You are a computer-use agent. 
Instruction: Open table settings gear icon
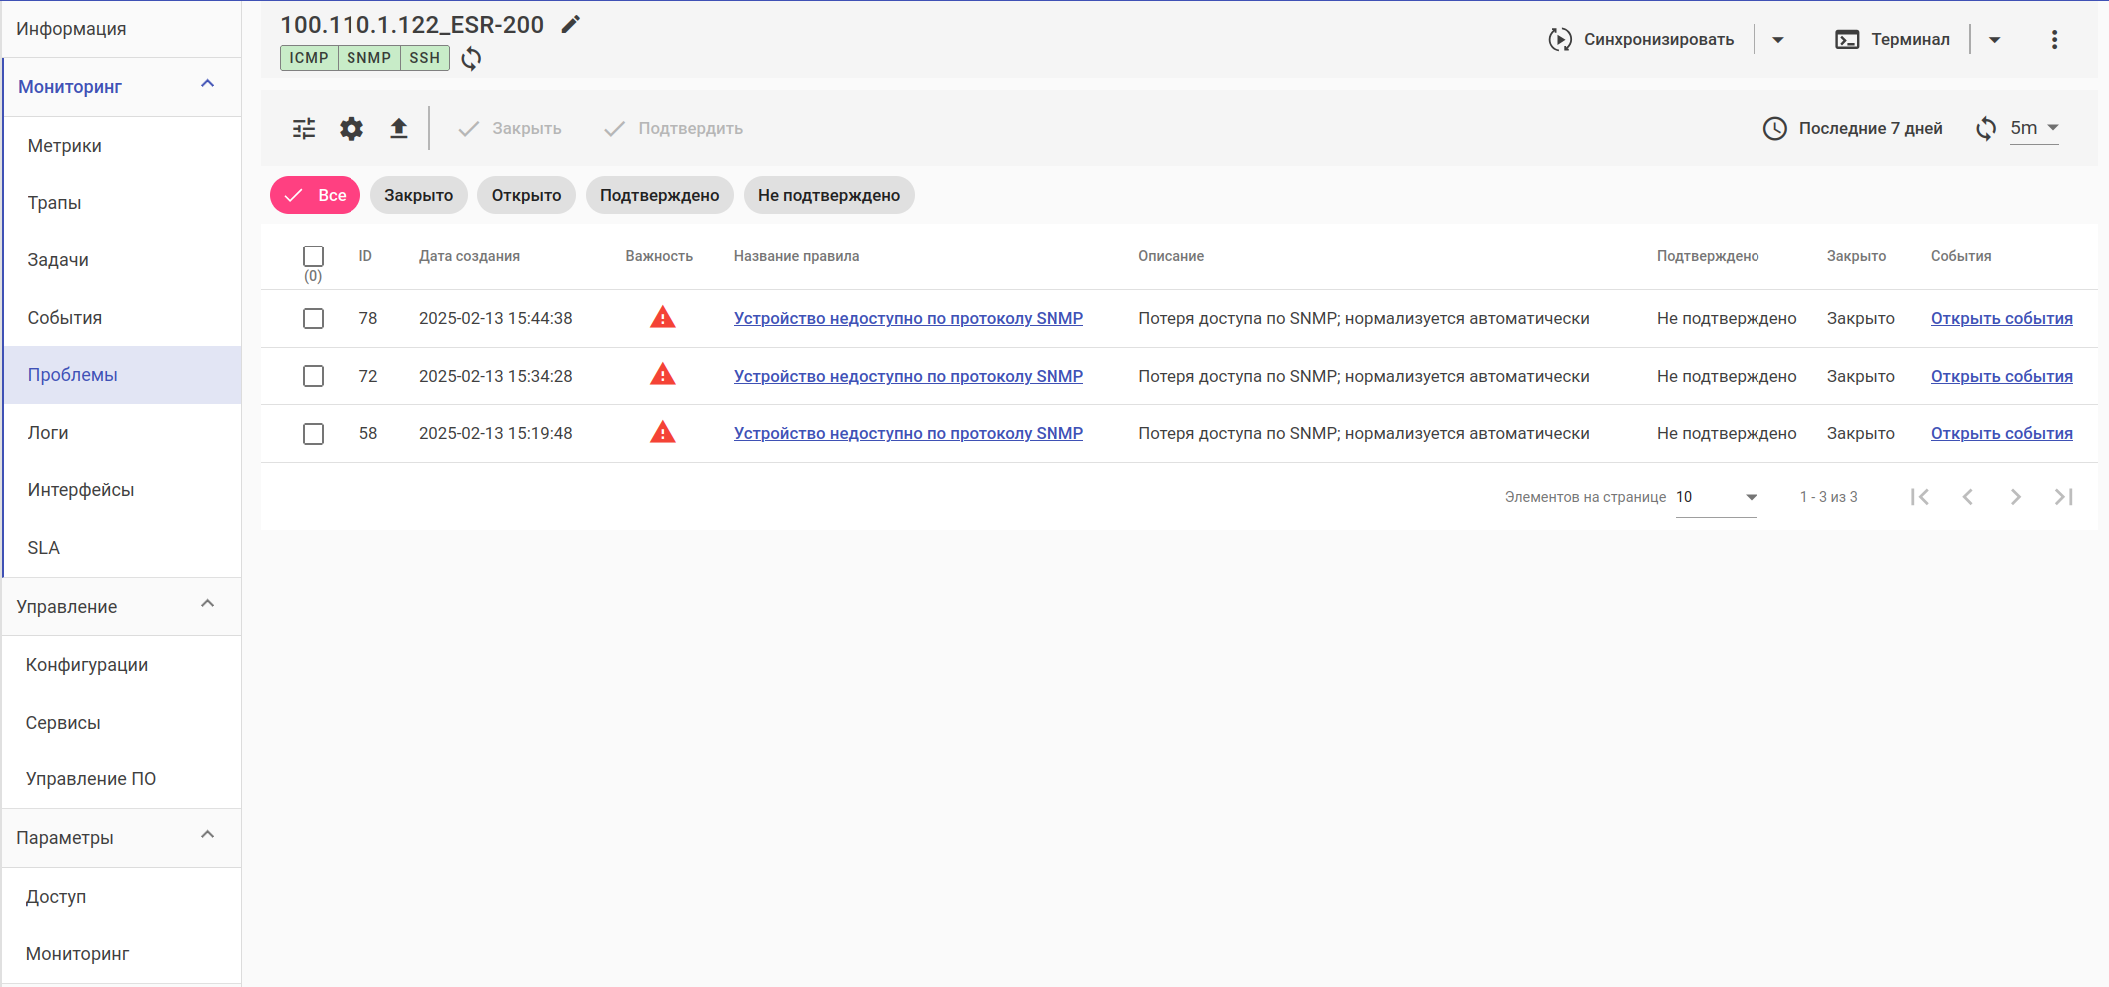(x=351, y=129)
